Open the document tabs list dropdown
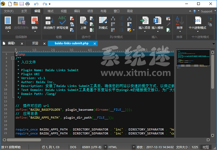 (213, 44)
